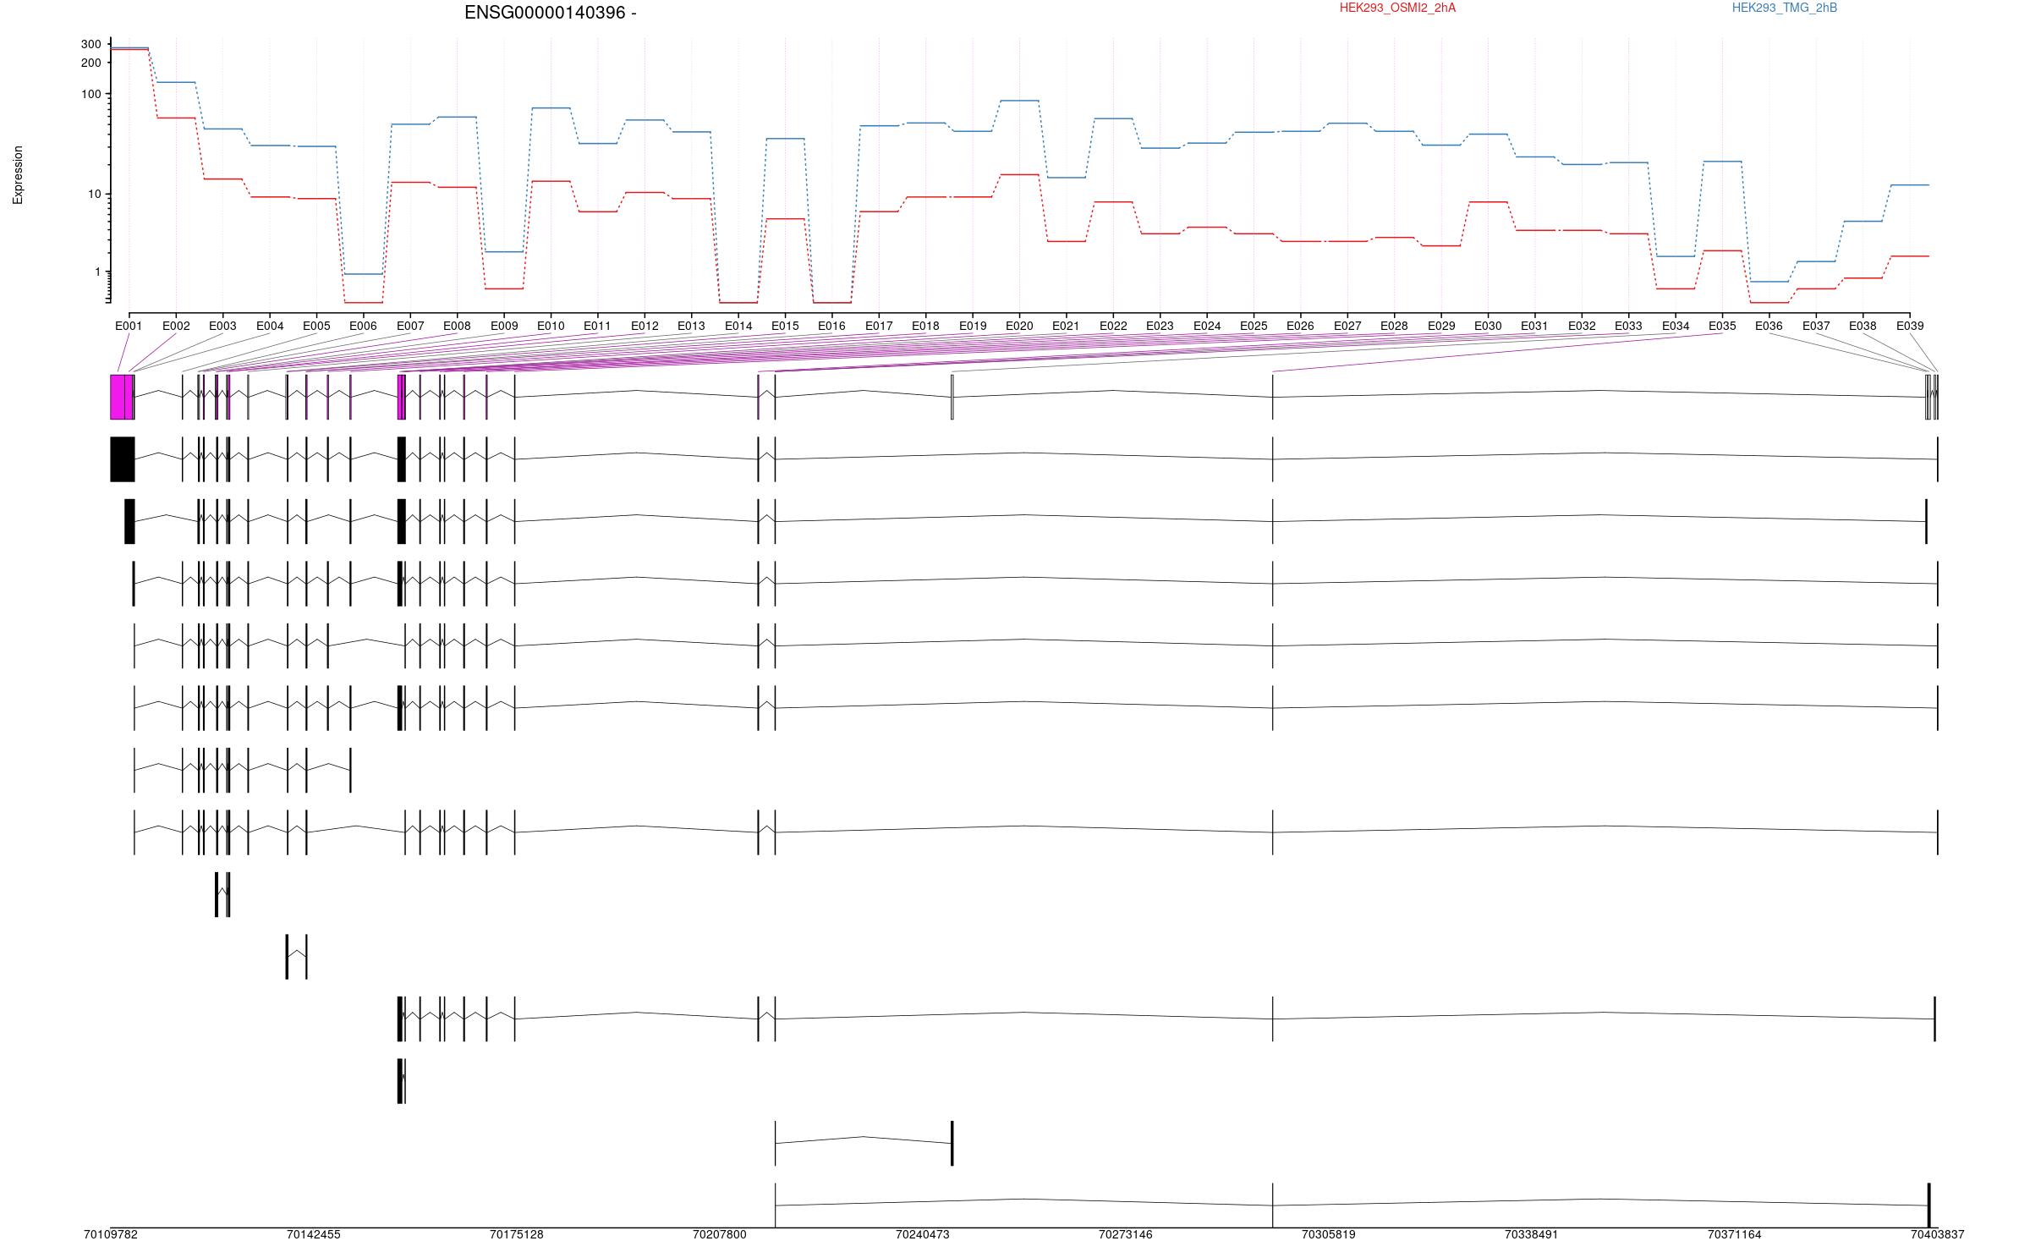The height and width of the screenshot is (1252, 2030).
Task: Click exon label E016
Action: [x=831, y=326]
